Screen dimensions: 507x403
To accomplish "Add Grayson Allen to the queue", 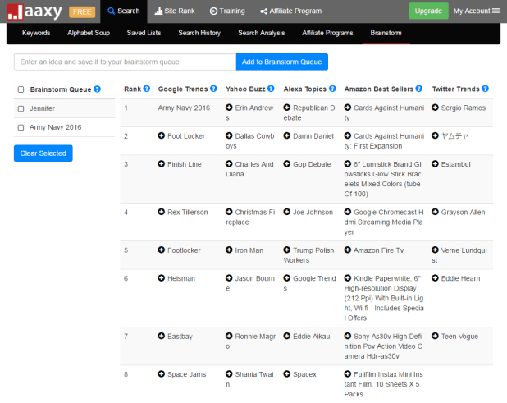I will tap(436, 212).
